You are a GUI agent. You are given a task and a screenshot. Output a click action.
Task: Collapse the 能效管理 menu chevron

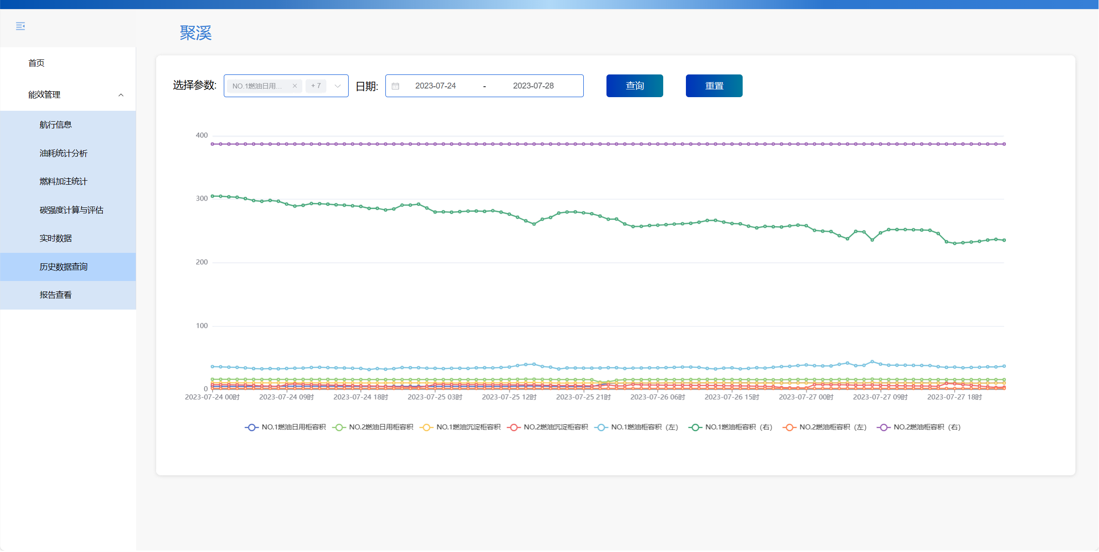(x=121, y=95)
